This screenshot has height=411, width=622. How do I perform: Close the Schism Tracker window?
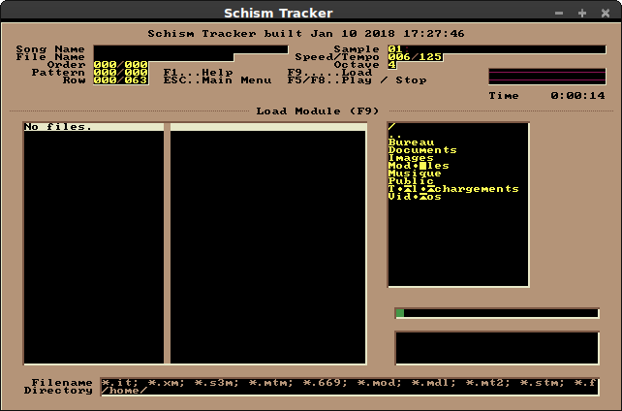606,14
